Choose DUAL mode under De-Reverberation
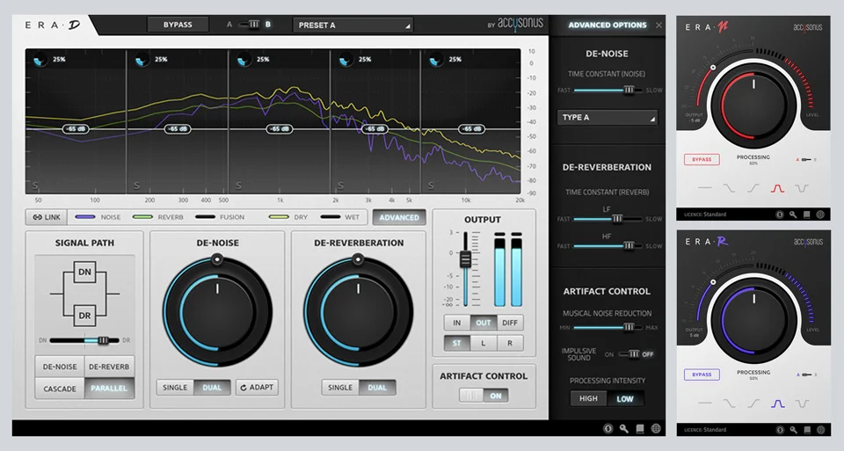This screenshot has width=844, height=451. [x=377, y=388]
